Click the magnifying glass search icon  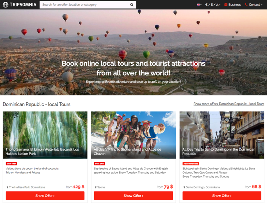132,5
